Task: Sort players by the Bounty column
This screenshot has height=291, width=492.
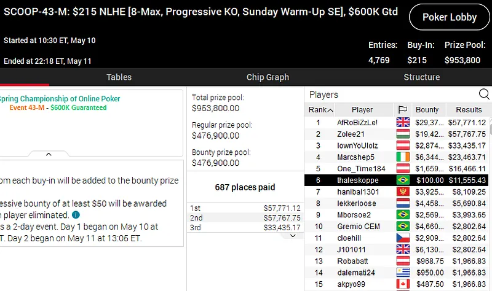Action: [x=427, y=110]
